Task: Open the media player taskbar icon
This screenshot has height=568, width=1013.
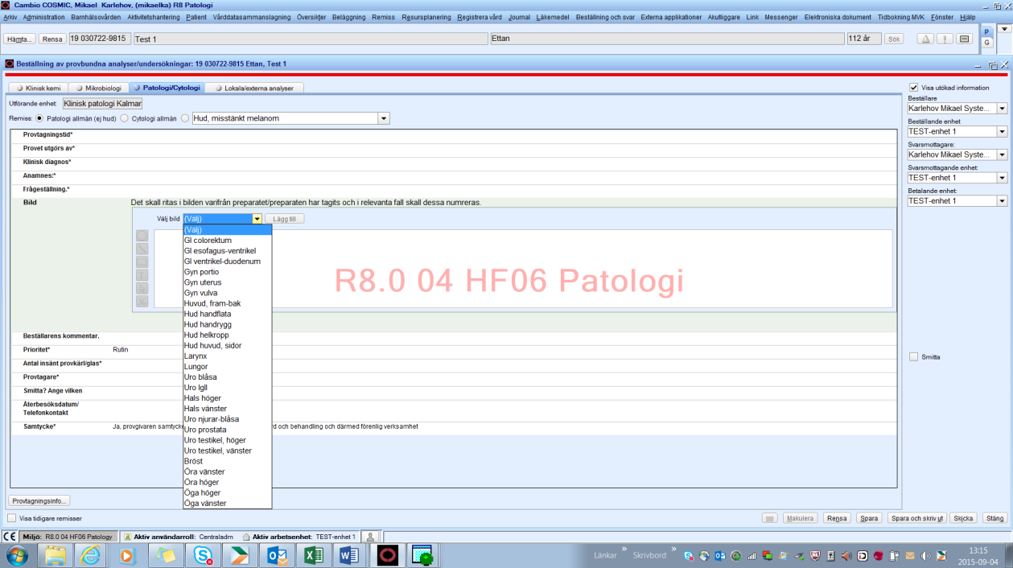Action: click(x=126, y=556)
